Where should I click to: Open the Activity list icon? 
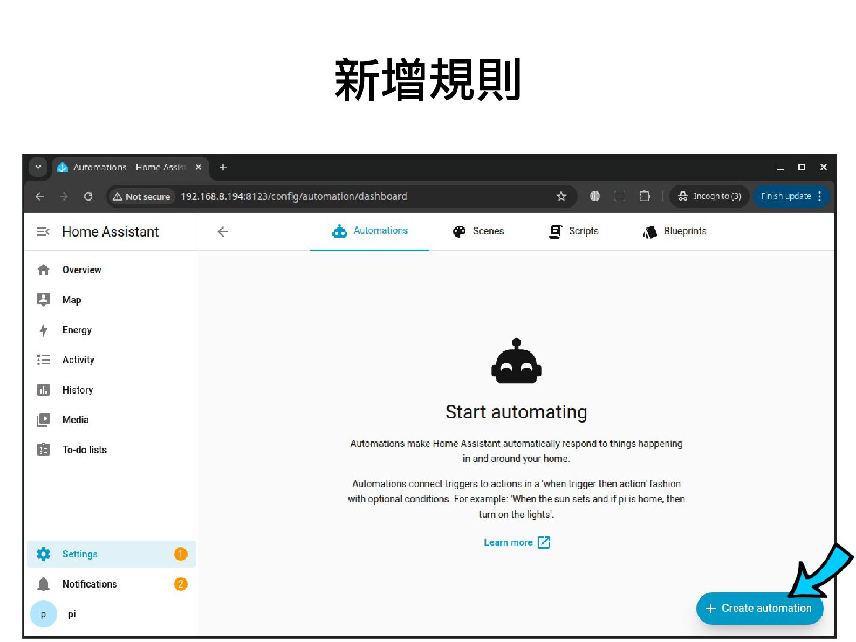pos(44,360)
